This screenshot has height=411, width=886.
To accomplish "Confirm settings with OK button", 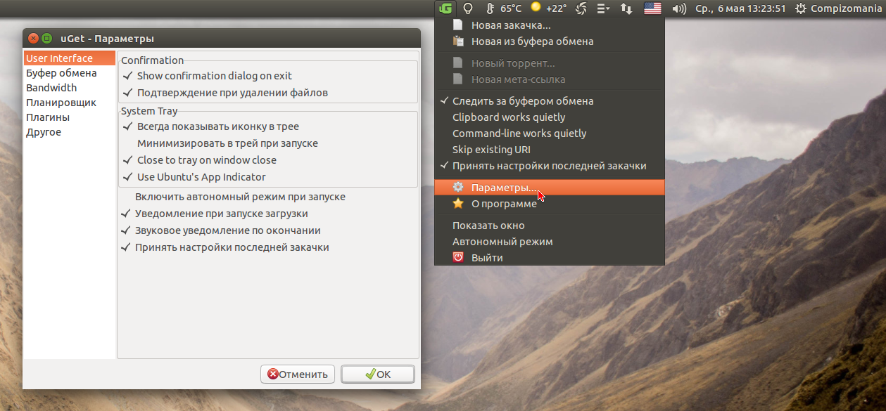I will 378,374.
